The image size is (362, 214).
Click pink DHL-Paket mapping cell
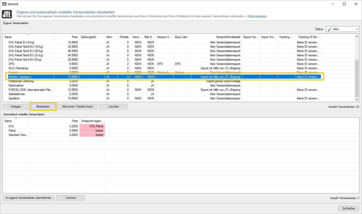(x=92, y=126)
